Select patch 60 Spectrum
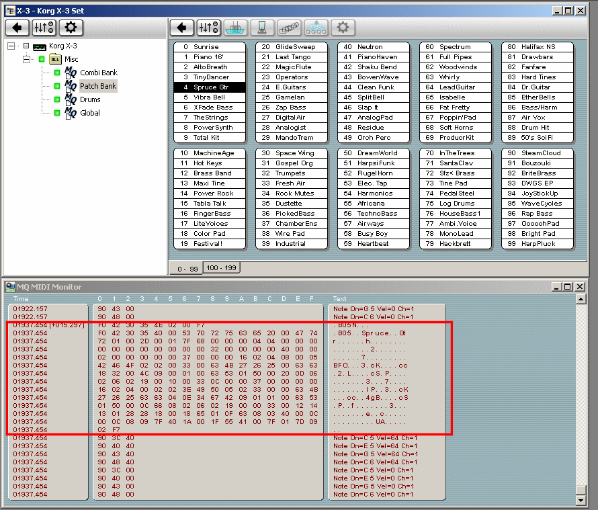This screenshot has height=510, width=598. point(456,46)
